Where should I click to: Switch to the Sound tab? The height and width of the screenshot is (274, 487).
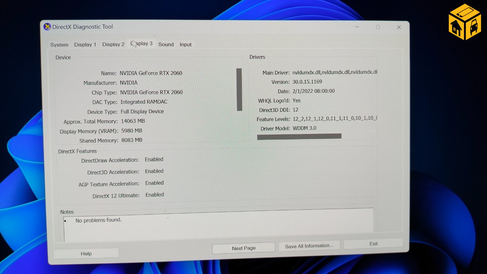pos(166,45)
